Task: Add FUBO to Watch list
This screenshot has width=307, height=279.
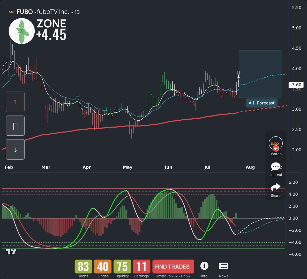Action: click(x=276, y=146)
